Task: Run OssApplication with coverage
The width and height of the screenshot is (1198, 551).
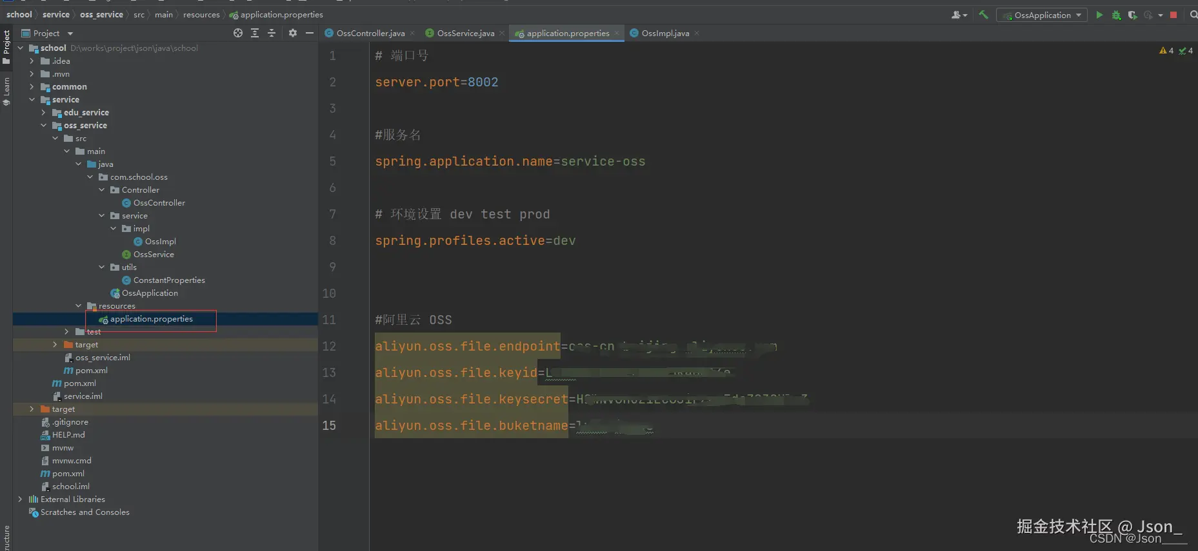Action: (1132, 15)
